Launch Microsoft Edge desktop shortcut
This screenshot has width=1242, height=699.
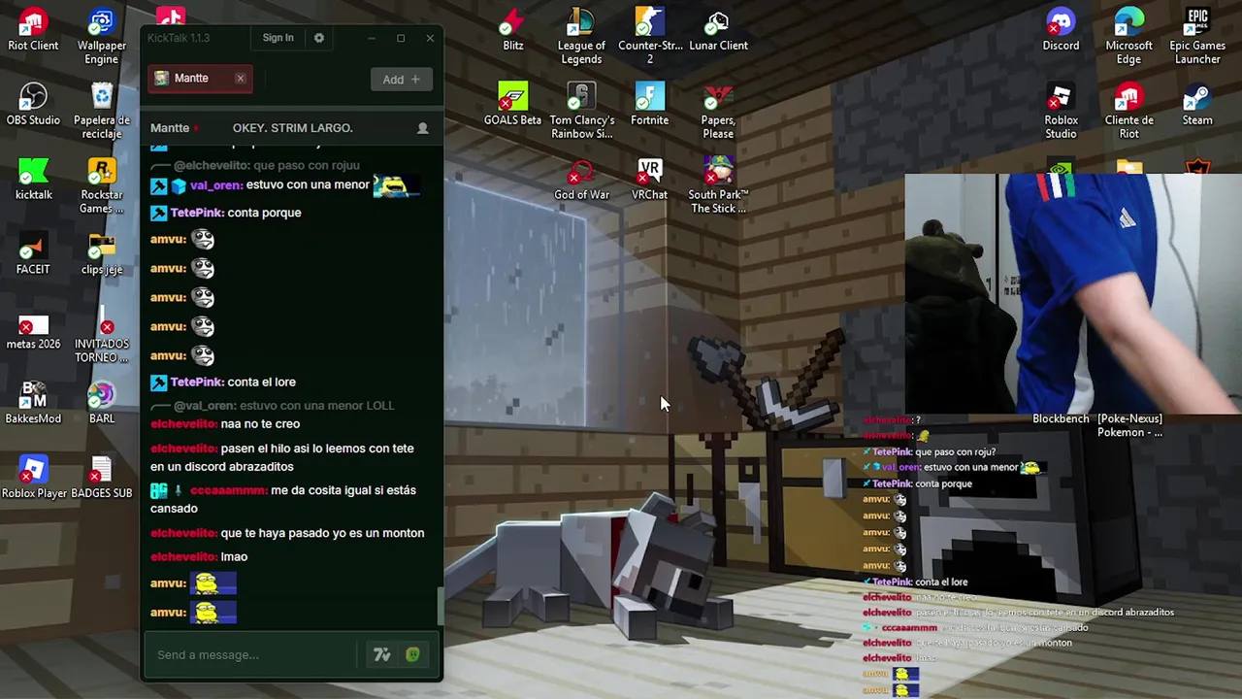tap(1128, 36)
